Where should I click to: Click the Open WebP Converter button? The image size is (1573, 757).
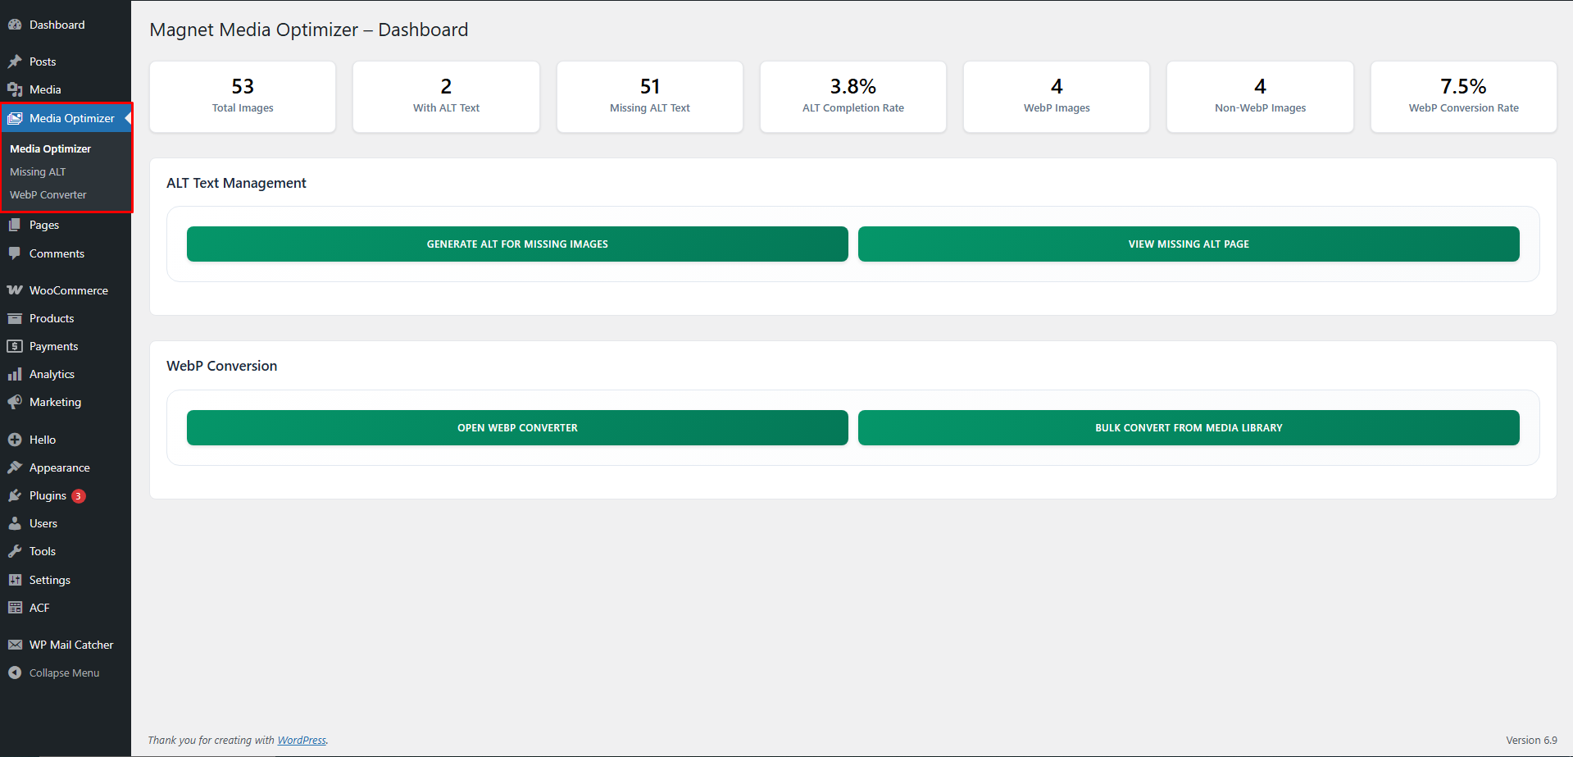pyautogui.click(x=517, y=428)
